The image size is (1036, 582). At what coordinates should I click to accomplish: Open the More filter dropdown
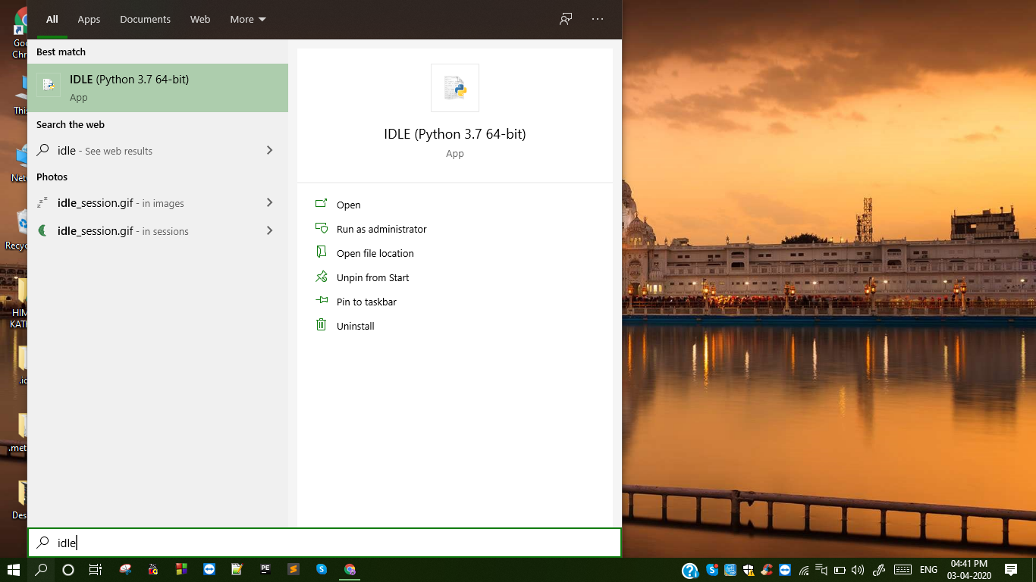(248, 19)
